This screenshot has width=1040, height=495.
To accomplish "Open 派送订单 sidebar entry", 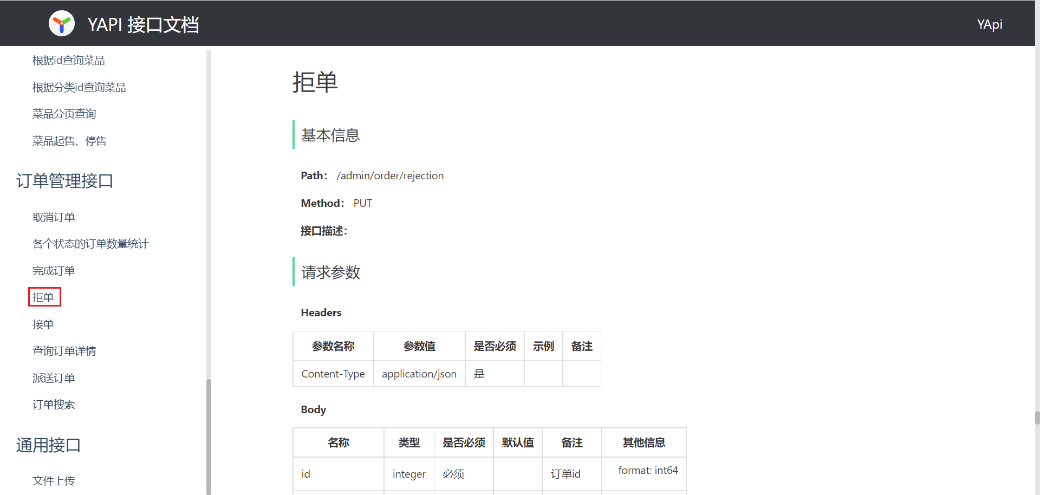I will [54, 378].
